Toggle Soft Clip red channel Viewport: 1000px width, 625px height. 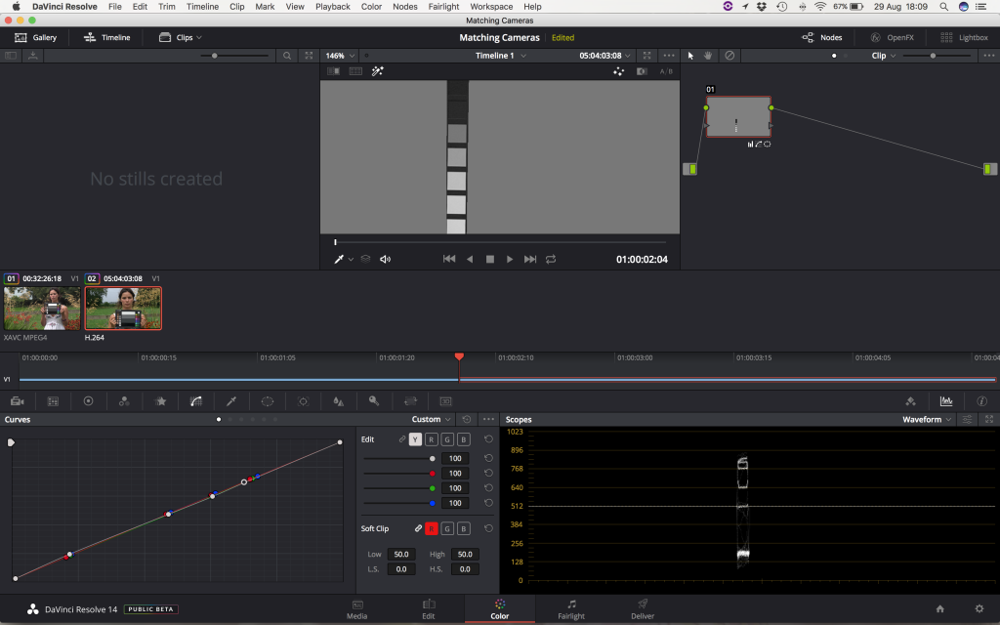coord(431,528)
